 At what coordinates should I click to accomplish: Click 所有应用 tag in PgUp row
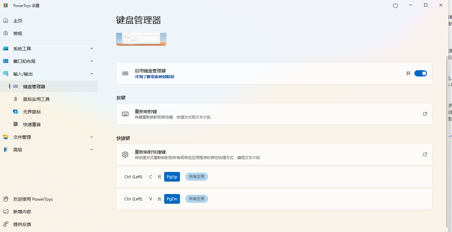197,177
